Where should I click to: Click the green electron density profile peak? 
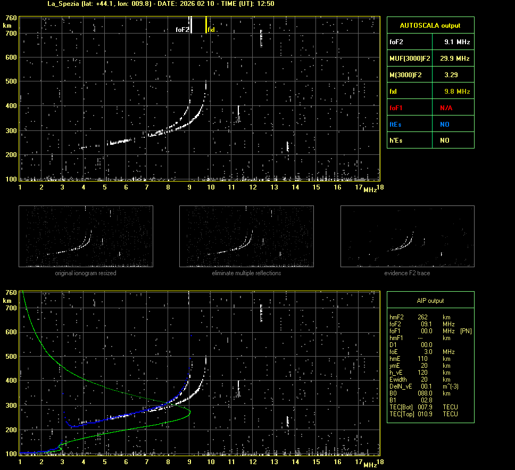click(x=189, y=412)
